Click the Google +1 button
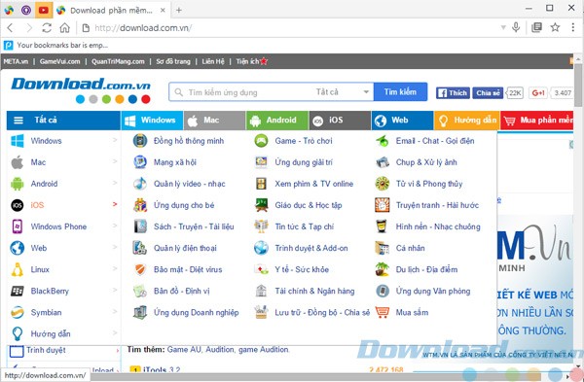Image resolution: width=584 pixels, height=382 pixels. coord(538,92)
